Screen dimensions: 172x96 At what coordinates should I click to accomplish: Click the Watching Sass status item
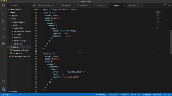tap(101, 95)
